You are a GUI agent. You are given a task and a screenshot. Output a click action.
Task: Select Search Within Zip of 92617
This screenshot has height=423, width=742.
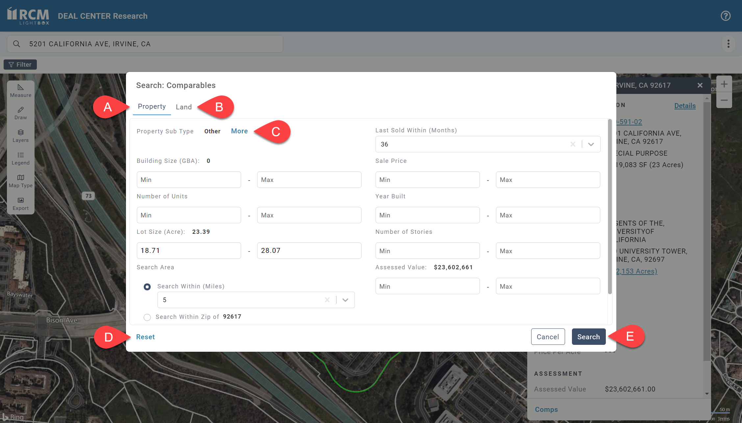pos(147,317)
